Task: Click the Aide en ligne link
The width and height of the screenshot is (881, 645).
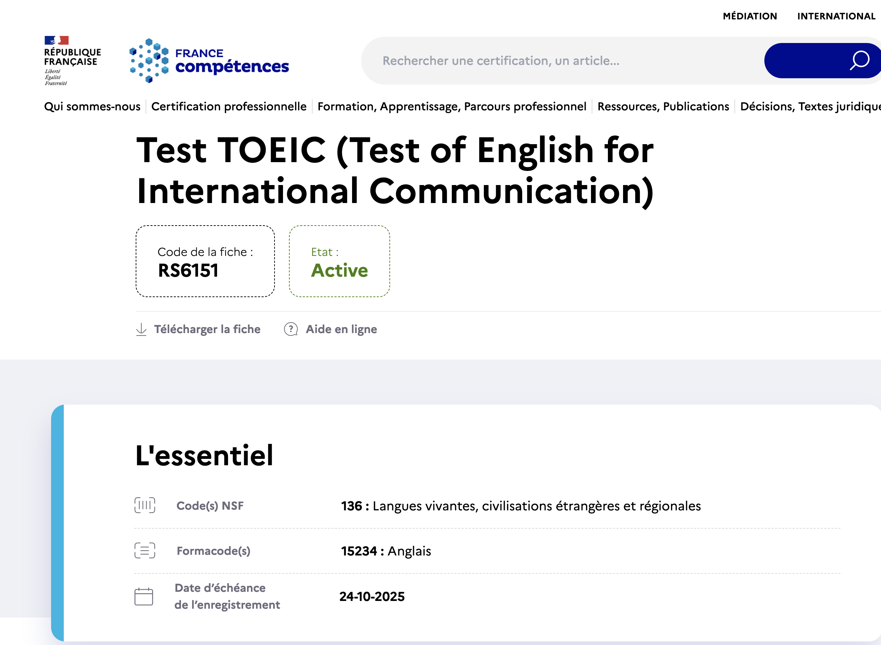Action: 341,329
